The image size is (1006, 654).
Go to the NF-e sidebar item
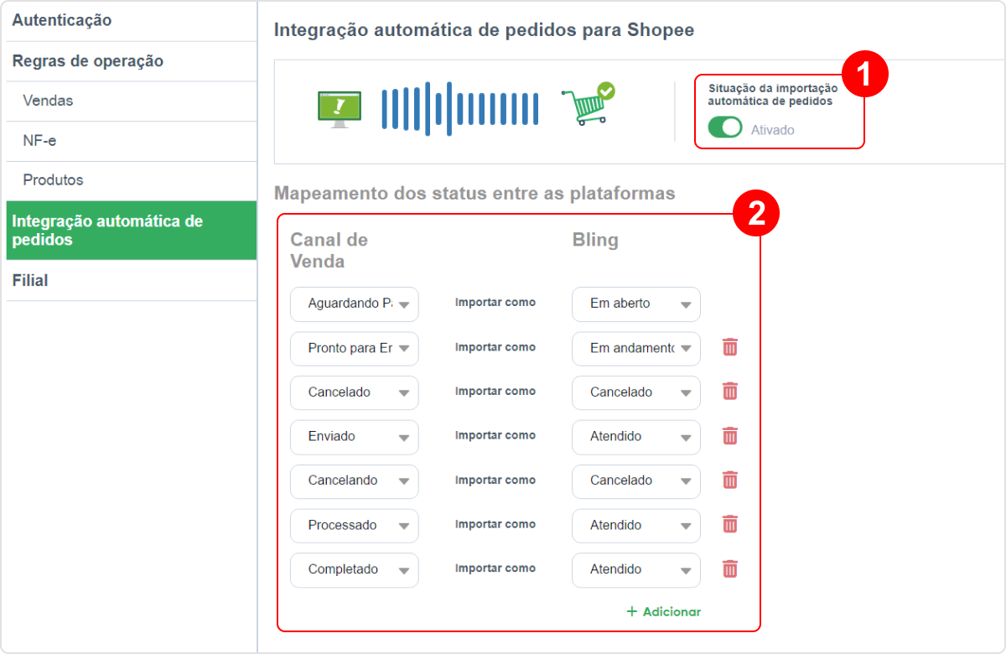(131, 141)
